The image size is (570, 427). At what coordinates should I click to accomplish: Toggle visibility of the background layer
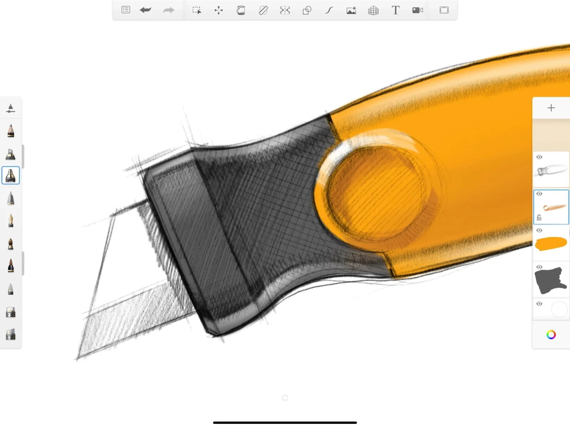(x=539, y=304)
